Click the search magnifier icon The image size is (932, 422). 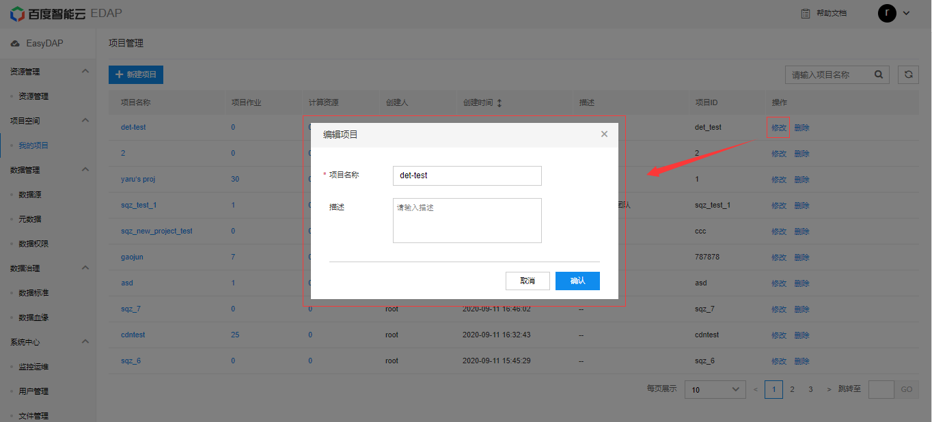(879, 74)
